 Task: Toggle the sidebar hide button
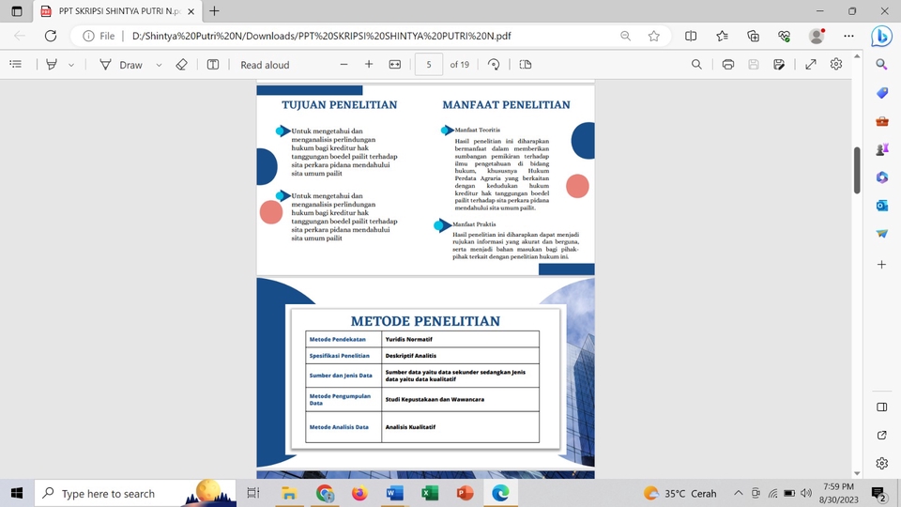pyautogui.click(x=881, y=407)
